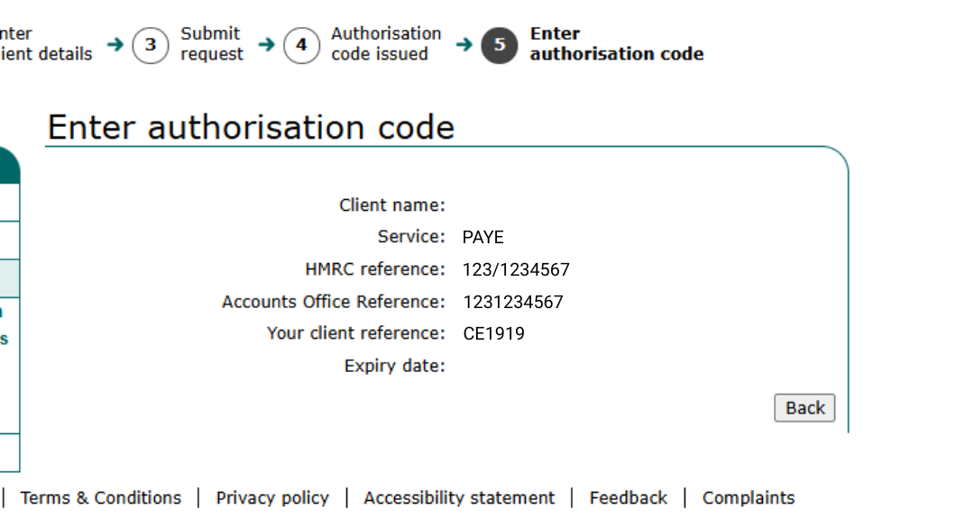Open the Feedback link in footer
The width and height of the screenshot is (974, 527).
coord(629,498)
